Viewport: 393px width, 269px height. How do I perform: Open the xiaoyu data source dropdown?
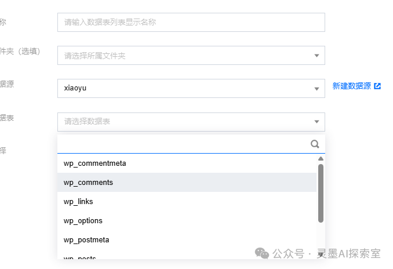click(x=316, y=89)
